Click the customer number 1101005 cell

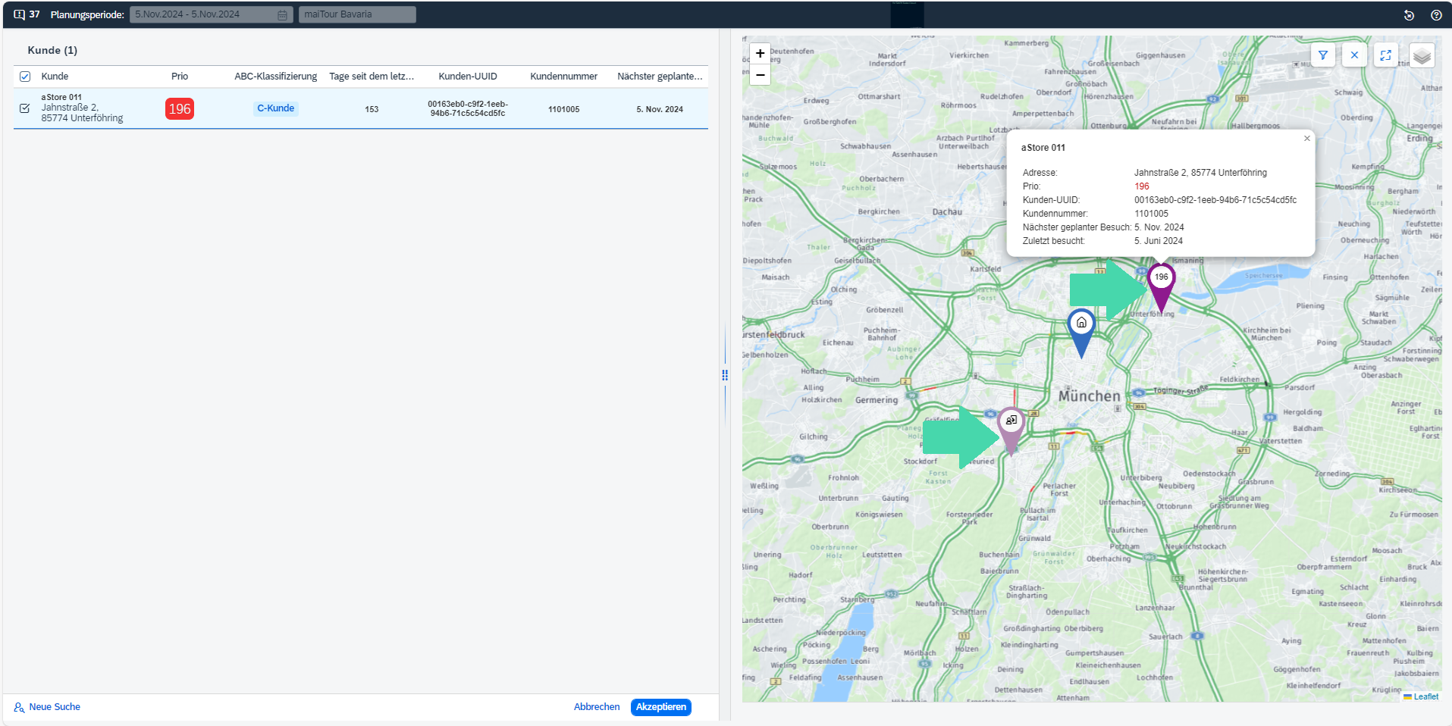[x=564, y=109]
